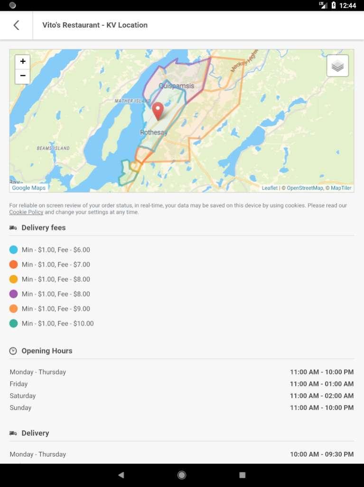364x487 pixels.
Task: Tap the Rothesay label on the map
Action: click(x=153, y=133)
